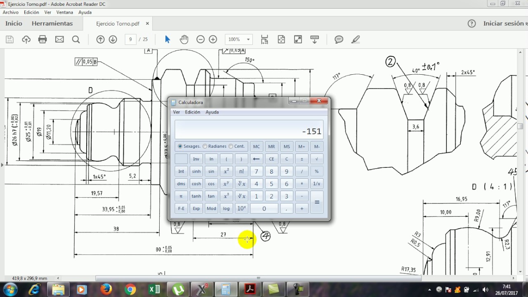Open the read mode download-arrow icon
Image resolution: width=528 pixels, height=297 pixels.
point(314,40)
